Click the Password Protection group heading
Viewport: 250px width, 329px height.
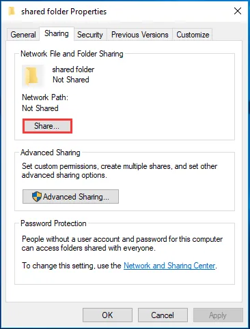pos(53,223)
